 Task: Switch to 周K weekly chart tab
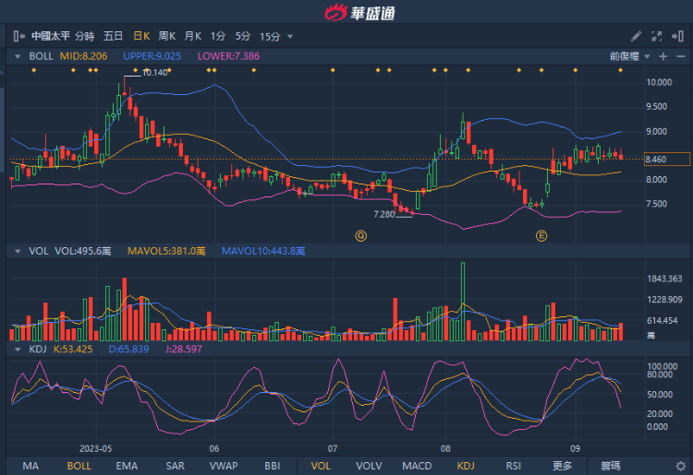pos(167,36)
